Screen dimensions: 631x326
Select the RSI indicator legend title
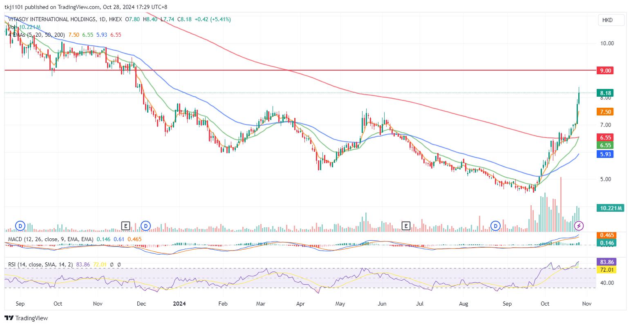(40, 264)
